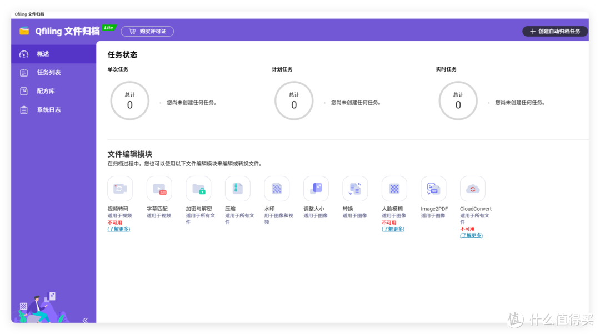600x334 pixels.
Task: Click the one-time tasks total count circle
Action: click(130, 101)
